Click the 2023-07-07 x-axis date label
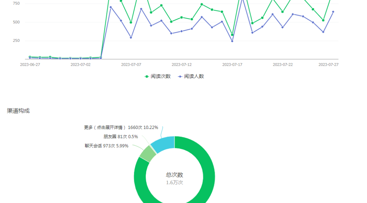367x203 pixels. click(131, 64)
